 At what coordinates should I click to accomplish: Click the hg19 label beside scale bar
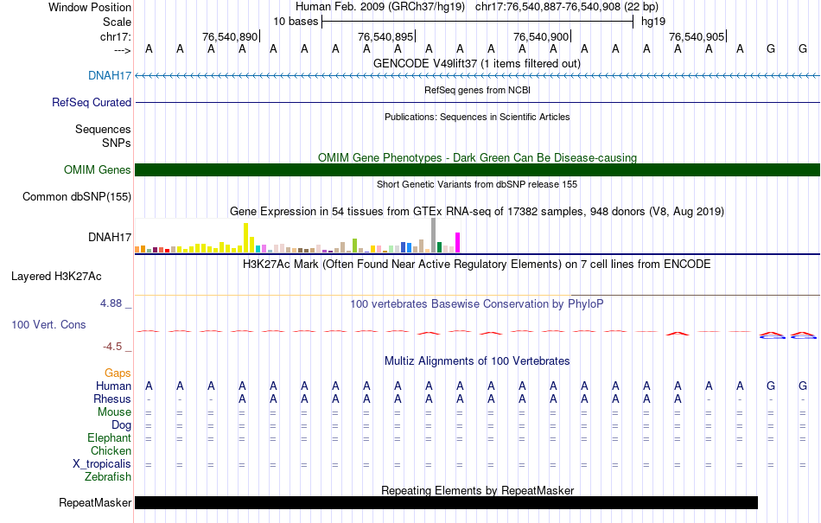[653, 22]
